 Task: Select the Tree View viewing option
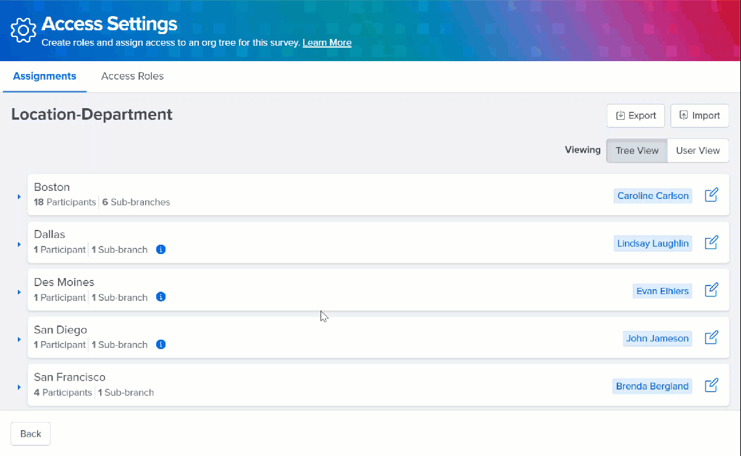click(x=636, y=150)
